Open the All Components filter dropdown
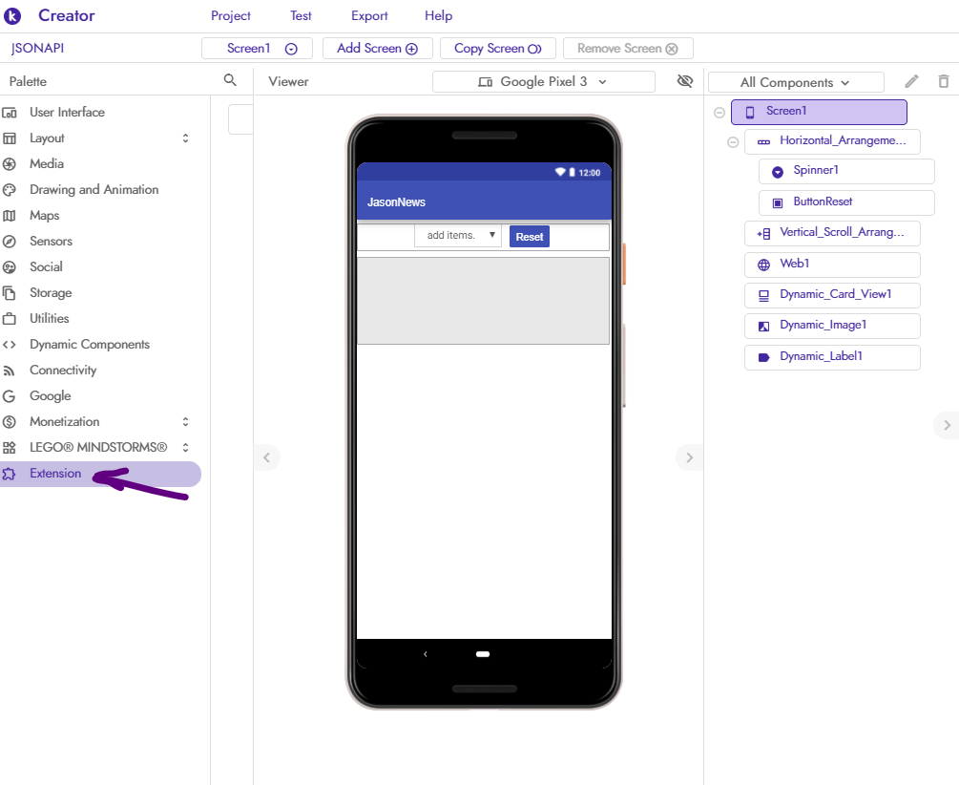The width and height of the screenshot is (959, 785). click(796, 82)
